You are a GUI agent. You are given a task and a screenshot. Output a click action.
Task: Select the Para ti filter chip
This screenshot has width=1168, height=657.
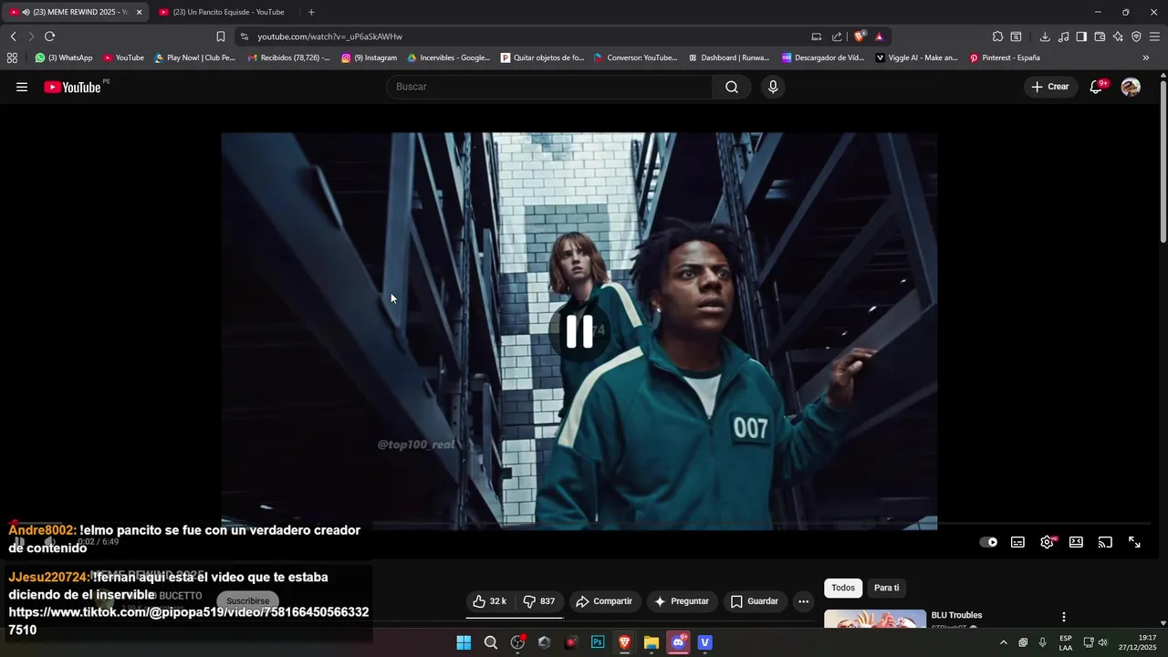coord(886,588)
